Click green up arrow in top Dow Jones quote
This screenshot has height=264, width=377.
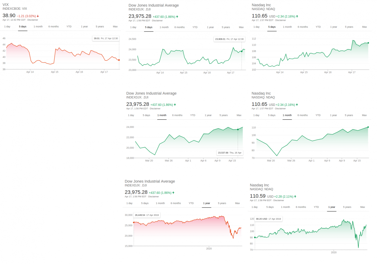click(177, 17)
